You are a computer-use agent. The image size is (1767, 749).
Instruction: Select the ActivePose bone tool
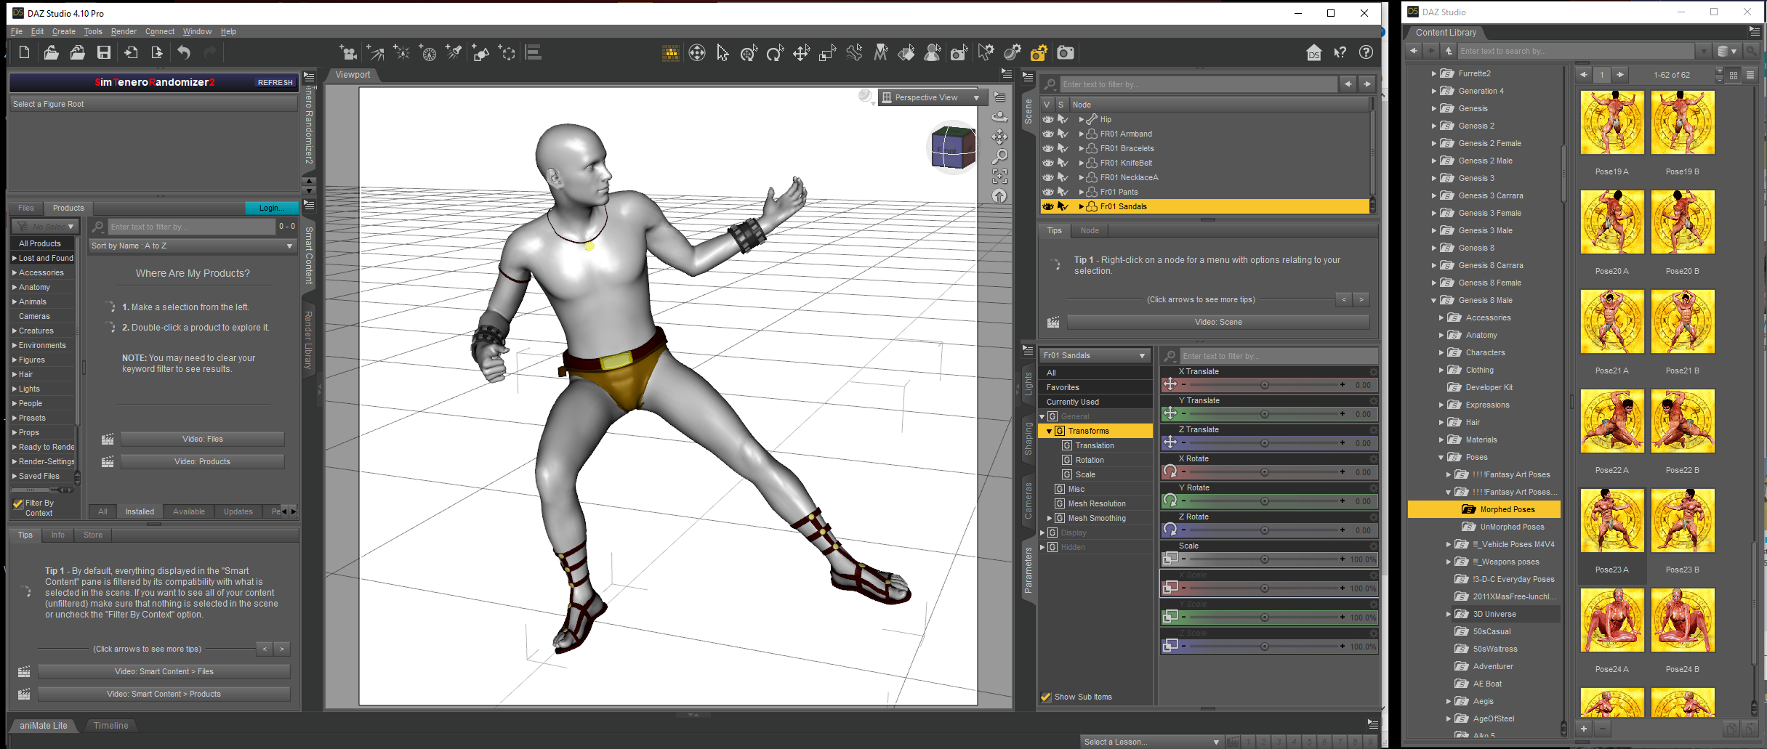pos(854,52)
